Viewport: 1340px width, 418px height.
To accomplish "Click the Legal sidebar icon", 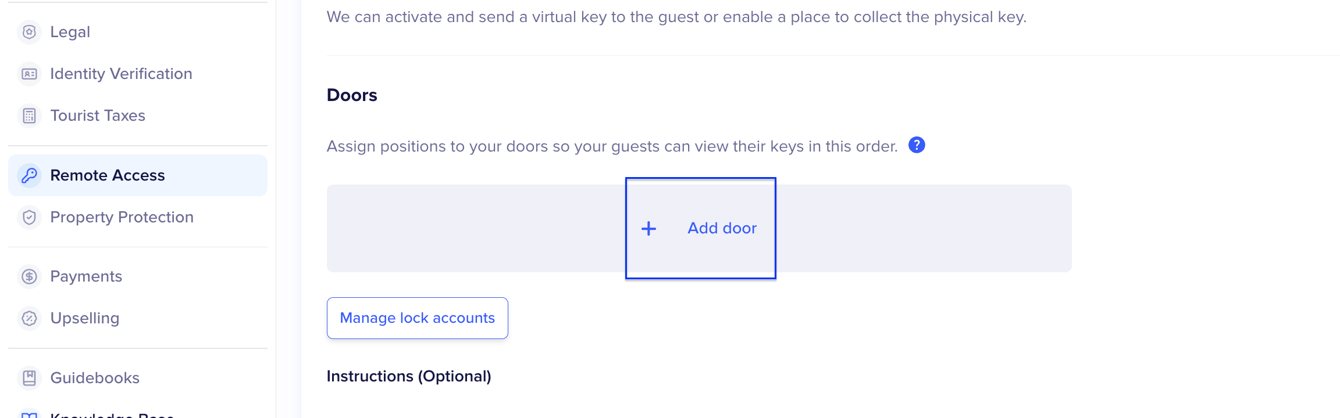I will coord(29,32).
